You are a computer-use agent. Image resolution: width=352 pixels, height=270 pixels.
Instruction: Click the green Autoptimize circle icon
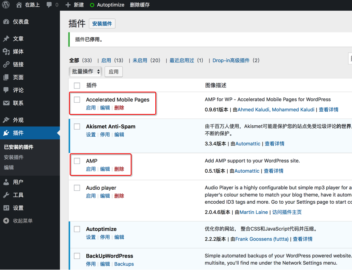click(92, 5)
